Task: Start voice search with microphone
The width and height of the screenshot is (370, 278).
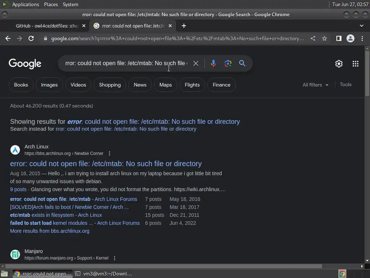Action: pos(213,63)
